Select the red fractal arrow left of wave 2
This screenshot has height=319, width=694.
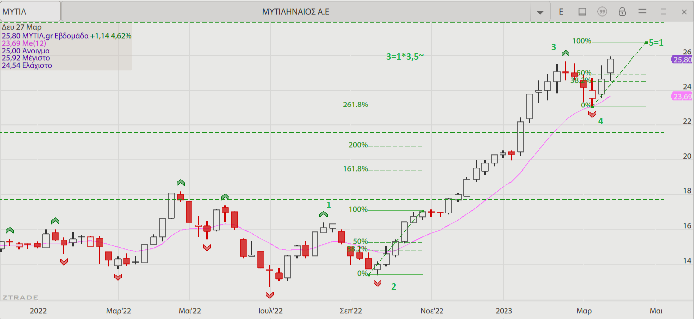[378, 283]
